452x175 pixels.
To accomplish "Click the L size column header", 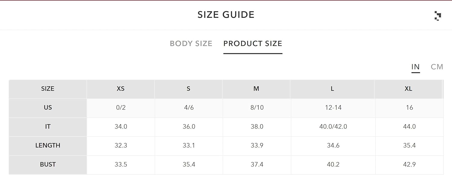I will point(333,89).
